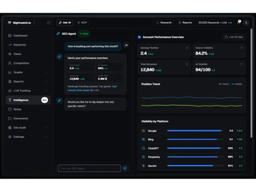Switch to the MCP tab
The width and height of the screenshot is (256, 192).
[82, 23]
